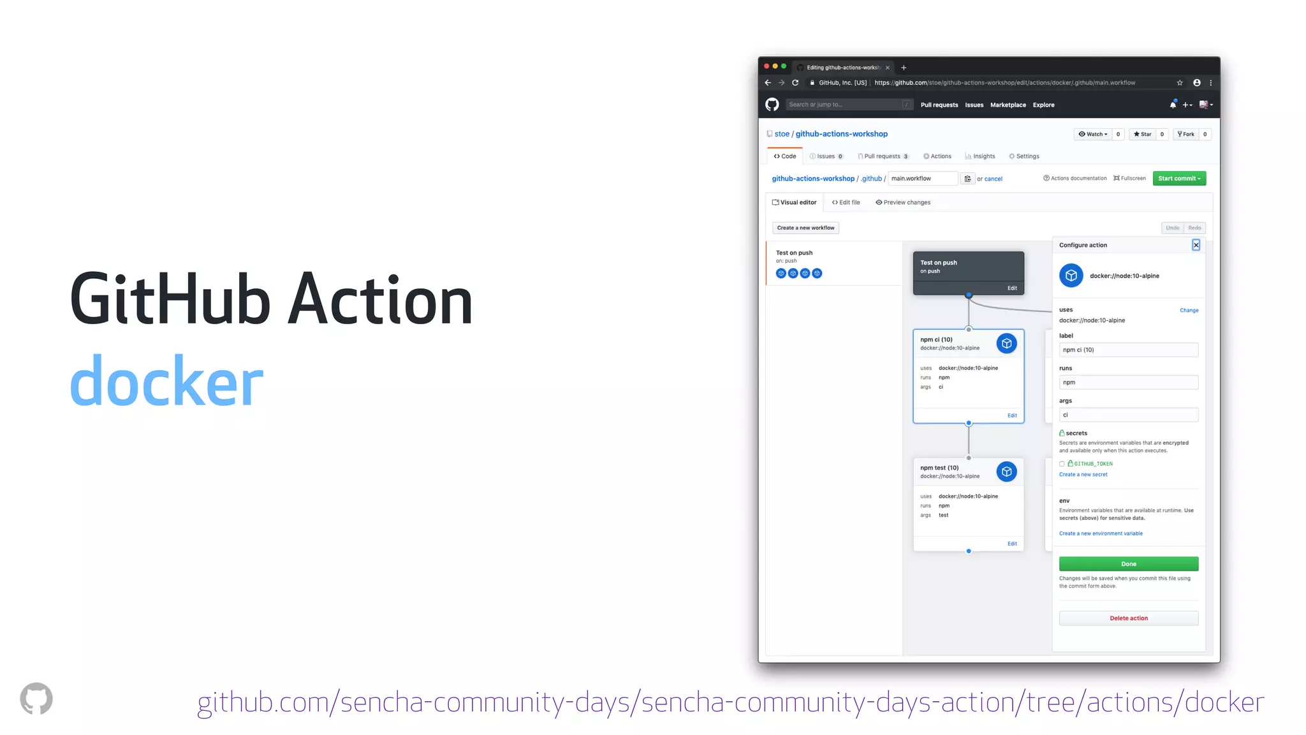
Task: Click the runs field containing npm
Action: pos(1129,382)
